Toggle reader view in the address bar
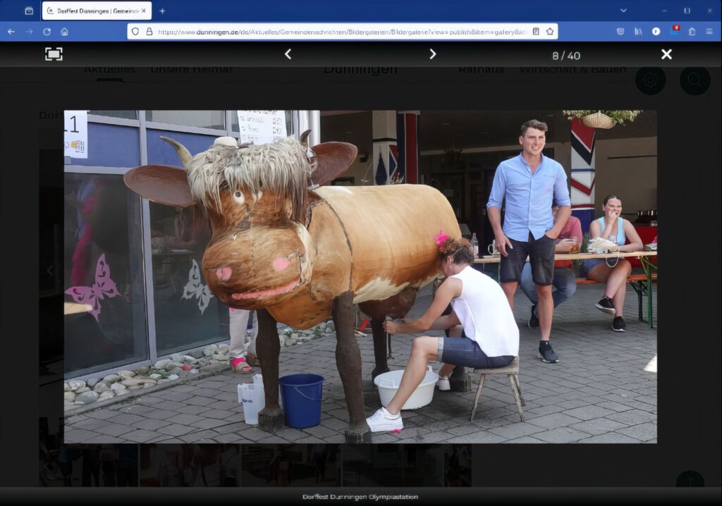 [536, 32]
